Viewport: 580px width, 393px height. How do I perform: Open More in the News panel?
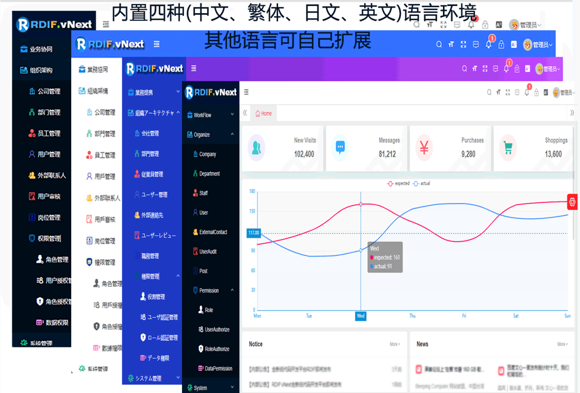point(561,344)
